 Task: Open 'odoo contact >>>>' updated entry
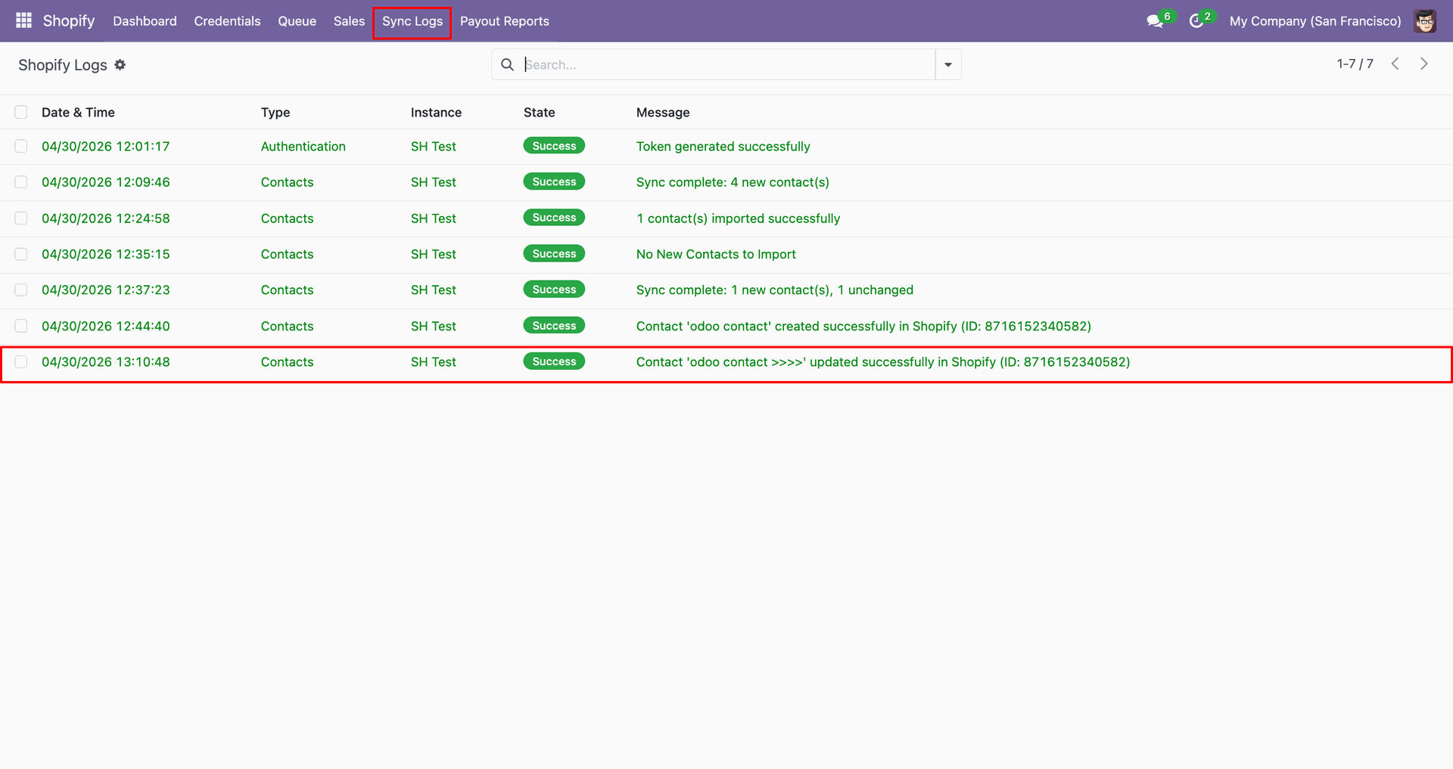883,361
